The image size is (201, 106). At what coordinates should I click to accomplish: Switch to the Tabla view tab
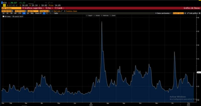pos(56,13)
